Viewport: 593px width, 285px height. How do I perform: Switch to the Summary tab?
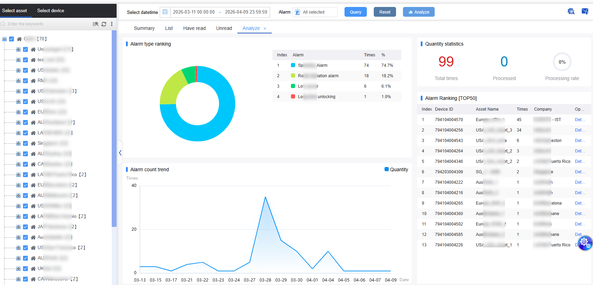click(x=144, y=29)
